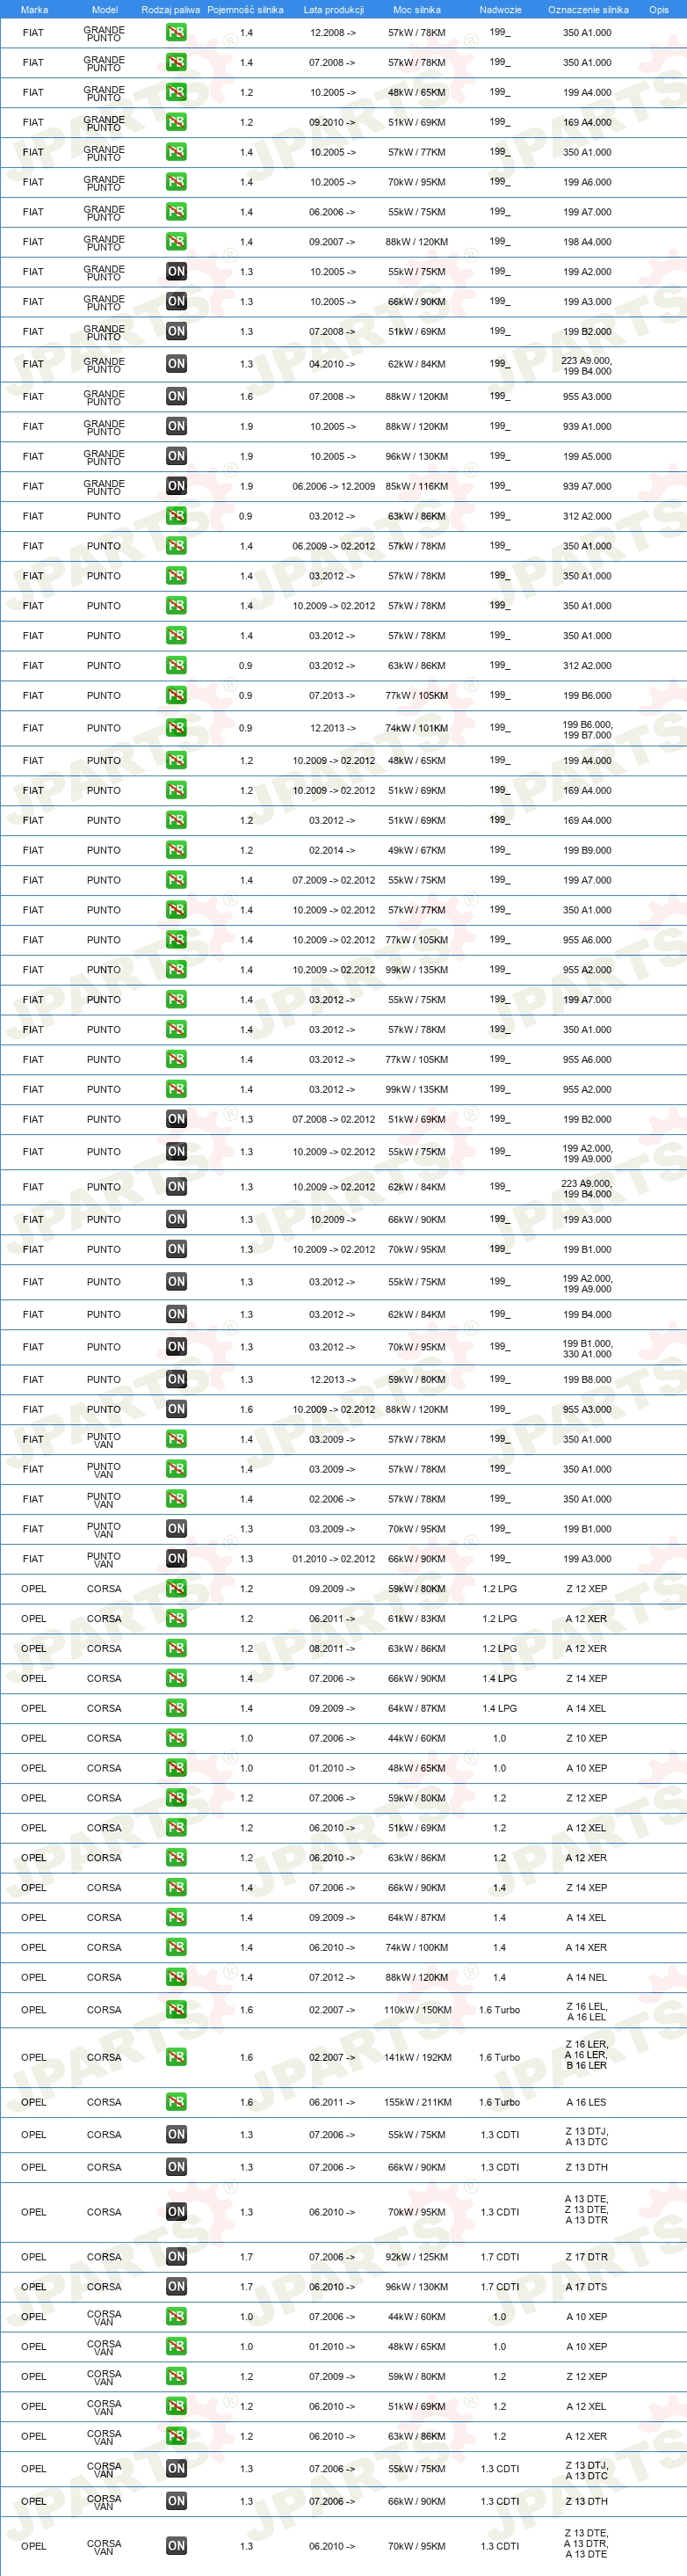687x2576 pixels.
Task: Click the 49kW / 67KM power cell
Action: coord(416,851)
